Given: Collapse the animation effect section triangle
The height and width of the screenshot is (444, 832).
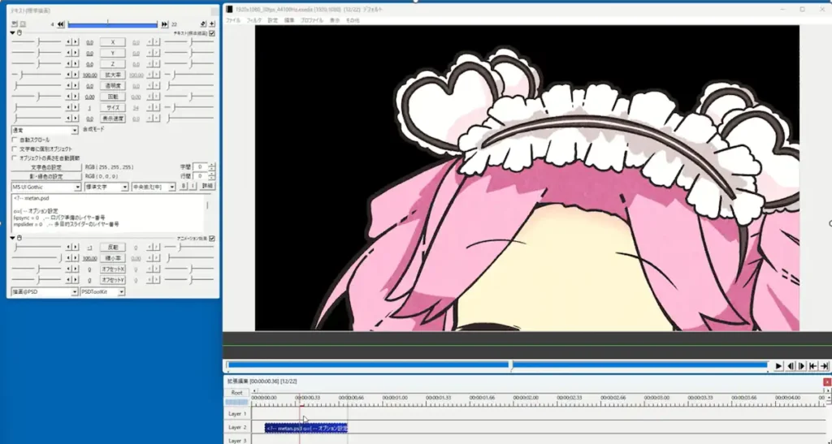Looking at the screenshot, I should (13, 238).
